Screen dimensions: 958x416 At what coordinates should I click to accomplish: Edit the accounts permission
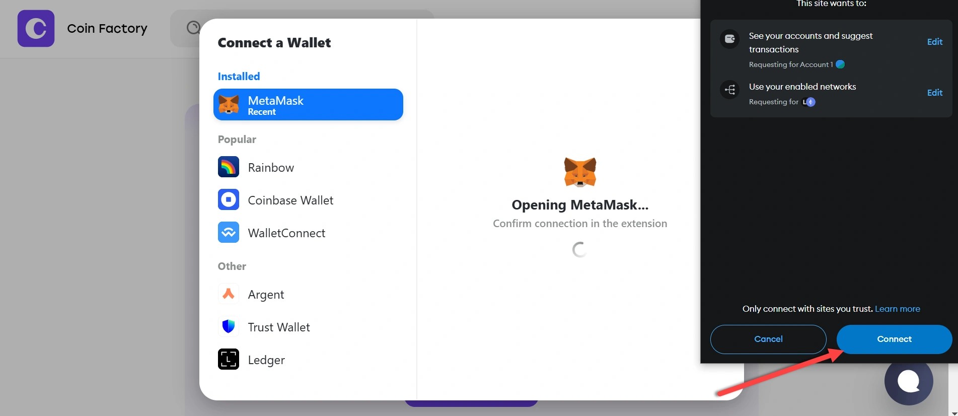click(935, 42)
